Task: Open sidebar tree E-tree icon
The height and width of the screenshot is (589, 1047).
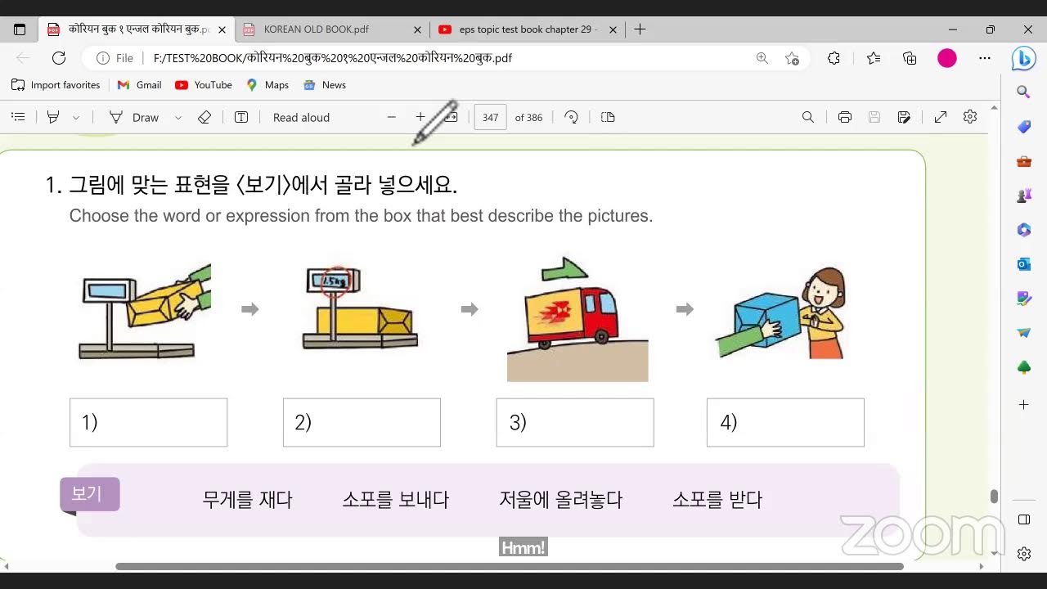Action: coord(1024,368)
